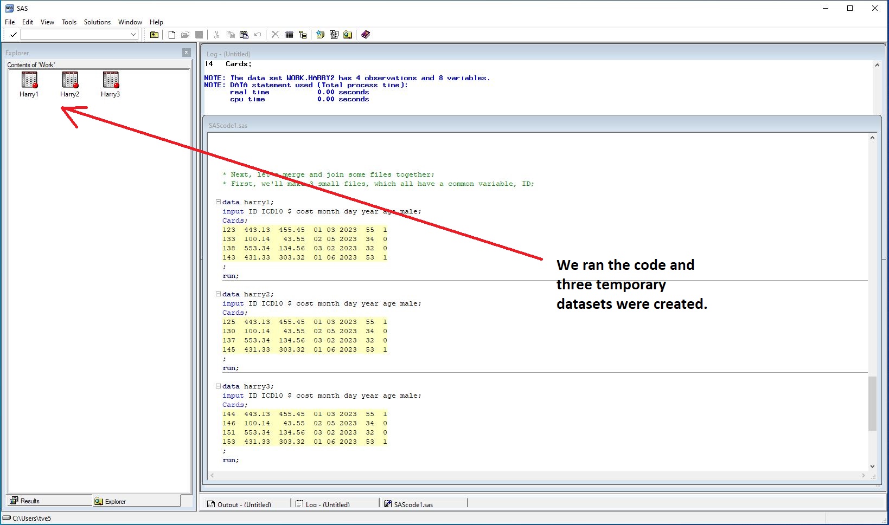Open the Harry2 dataset icon
The width and height of the screenshot is (889, 525).
point(70,81)
